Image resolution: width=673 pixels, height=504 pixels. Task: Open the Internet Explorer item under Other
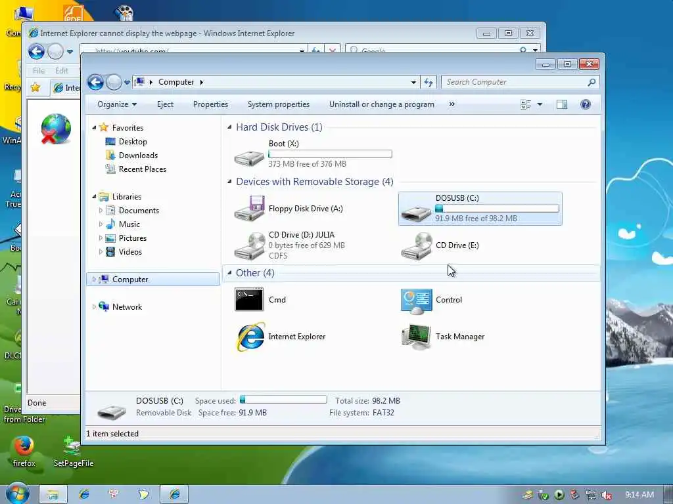pyautogui.click(x=281, y=337)
